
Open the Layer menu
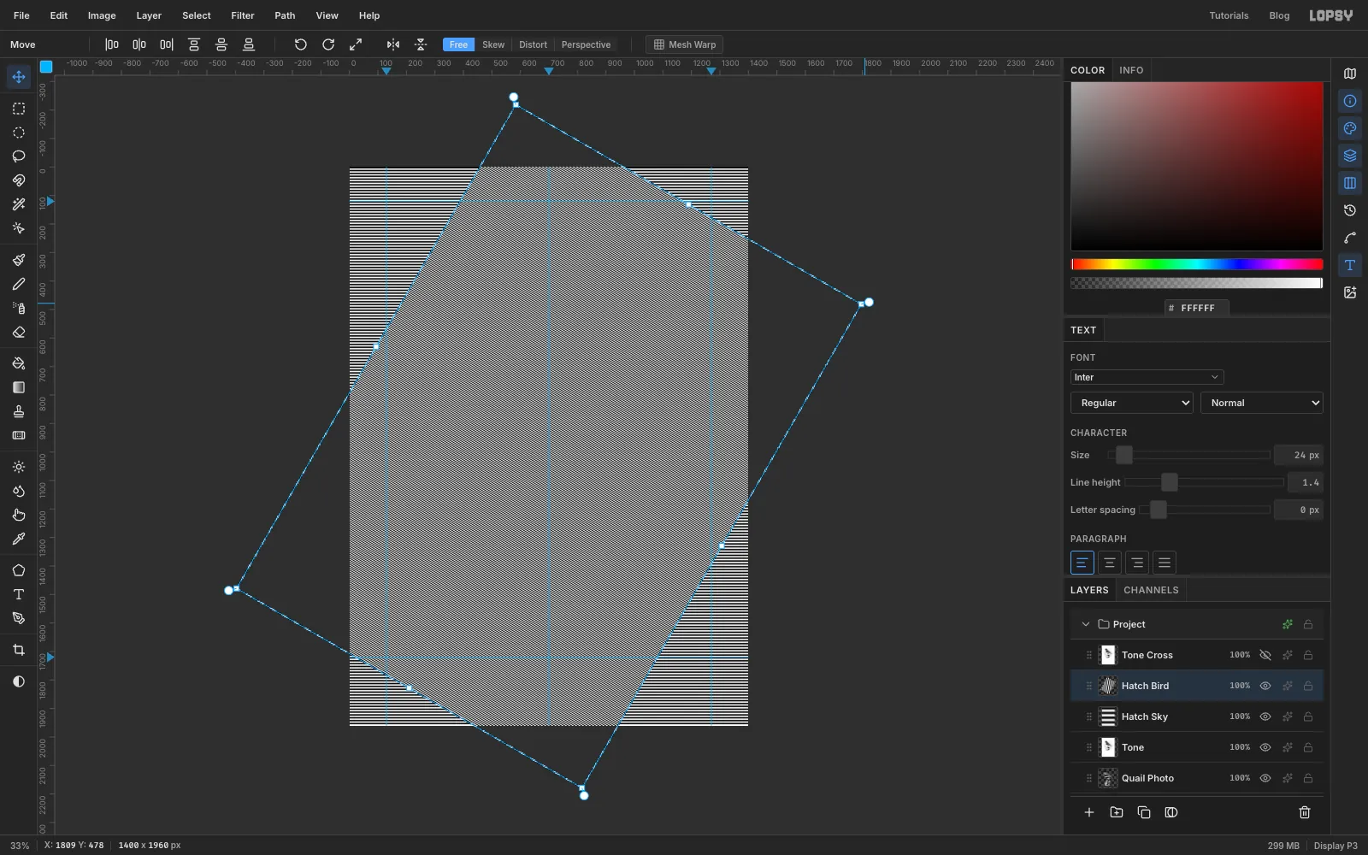(149, 15)
